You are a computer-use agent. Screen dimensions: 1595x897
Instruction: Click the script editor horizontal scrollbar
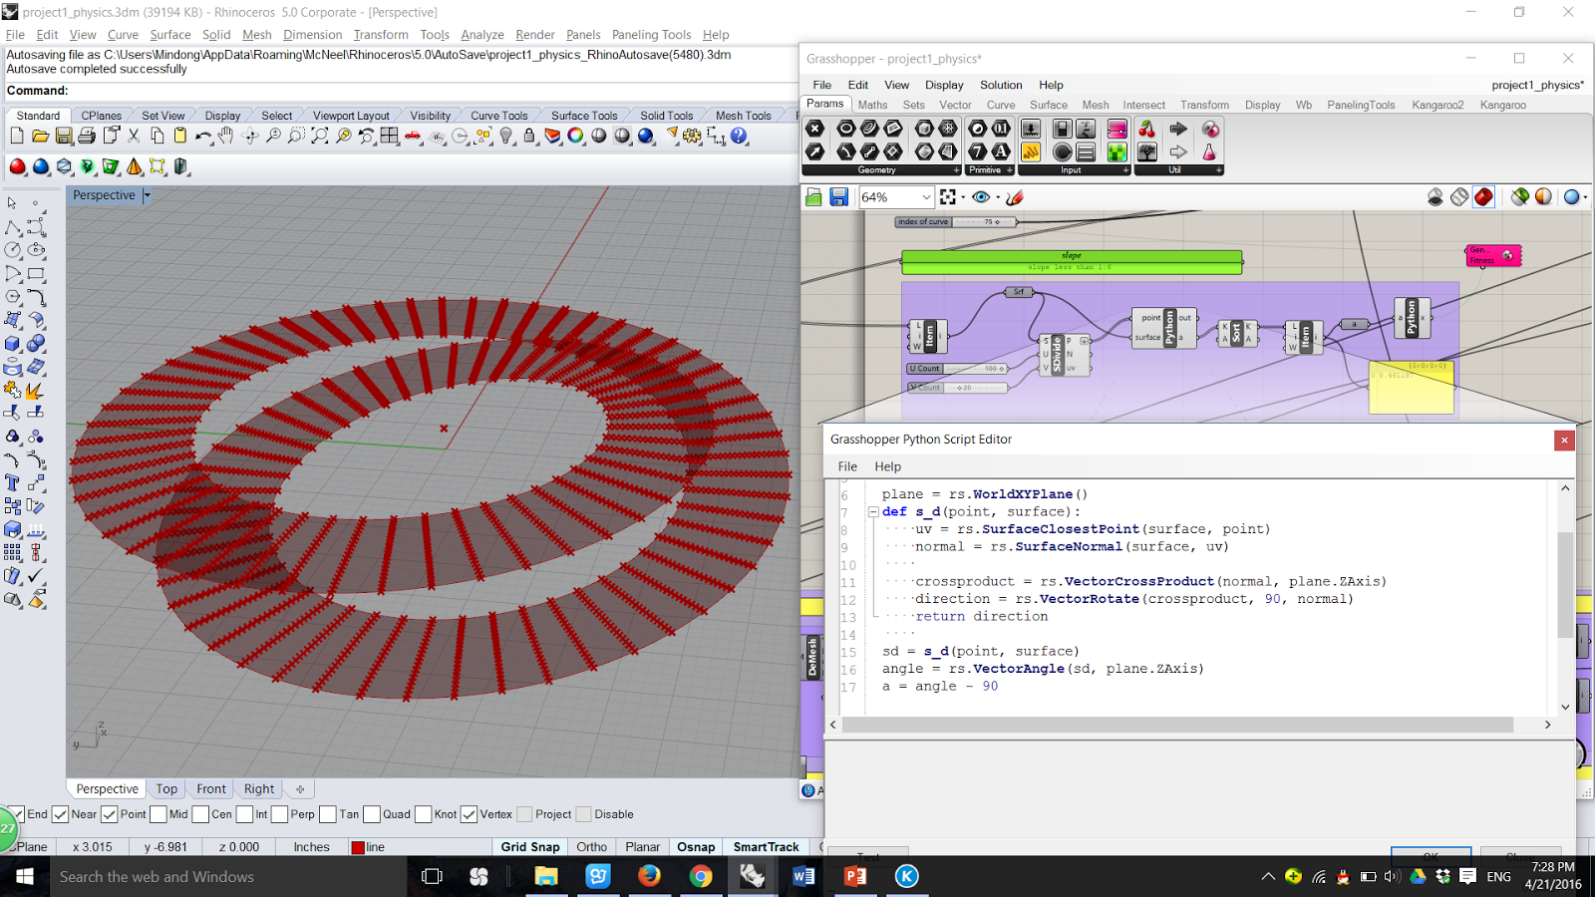[1177, 725]
